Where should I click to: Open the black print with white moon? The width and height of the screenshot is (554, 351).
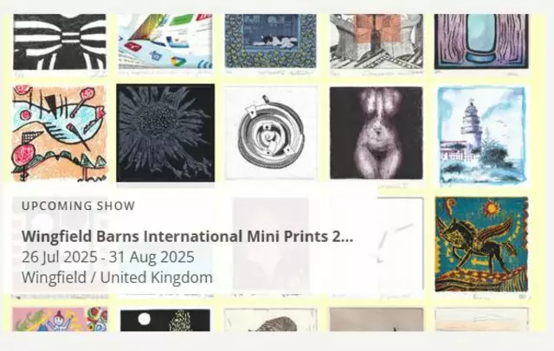click(x=165, y=321)
